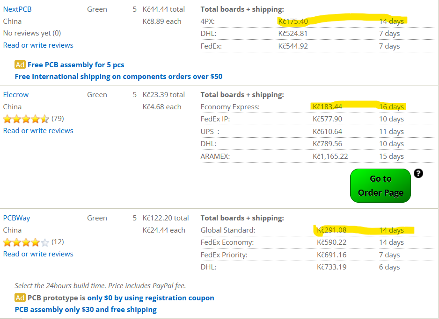Click the Ad badge beside NextPCB offer

point(20,64)
